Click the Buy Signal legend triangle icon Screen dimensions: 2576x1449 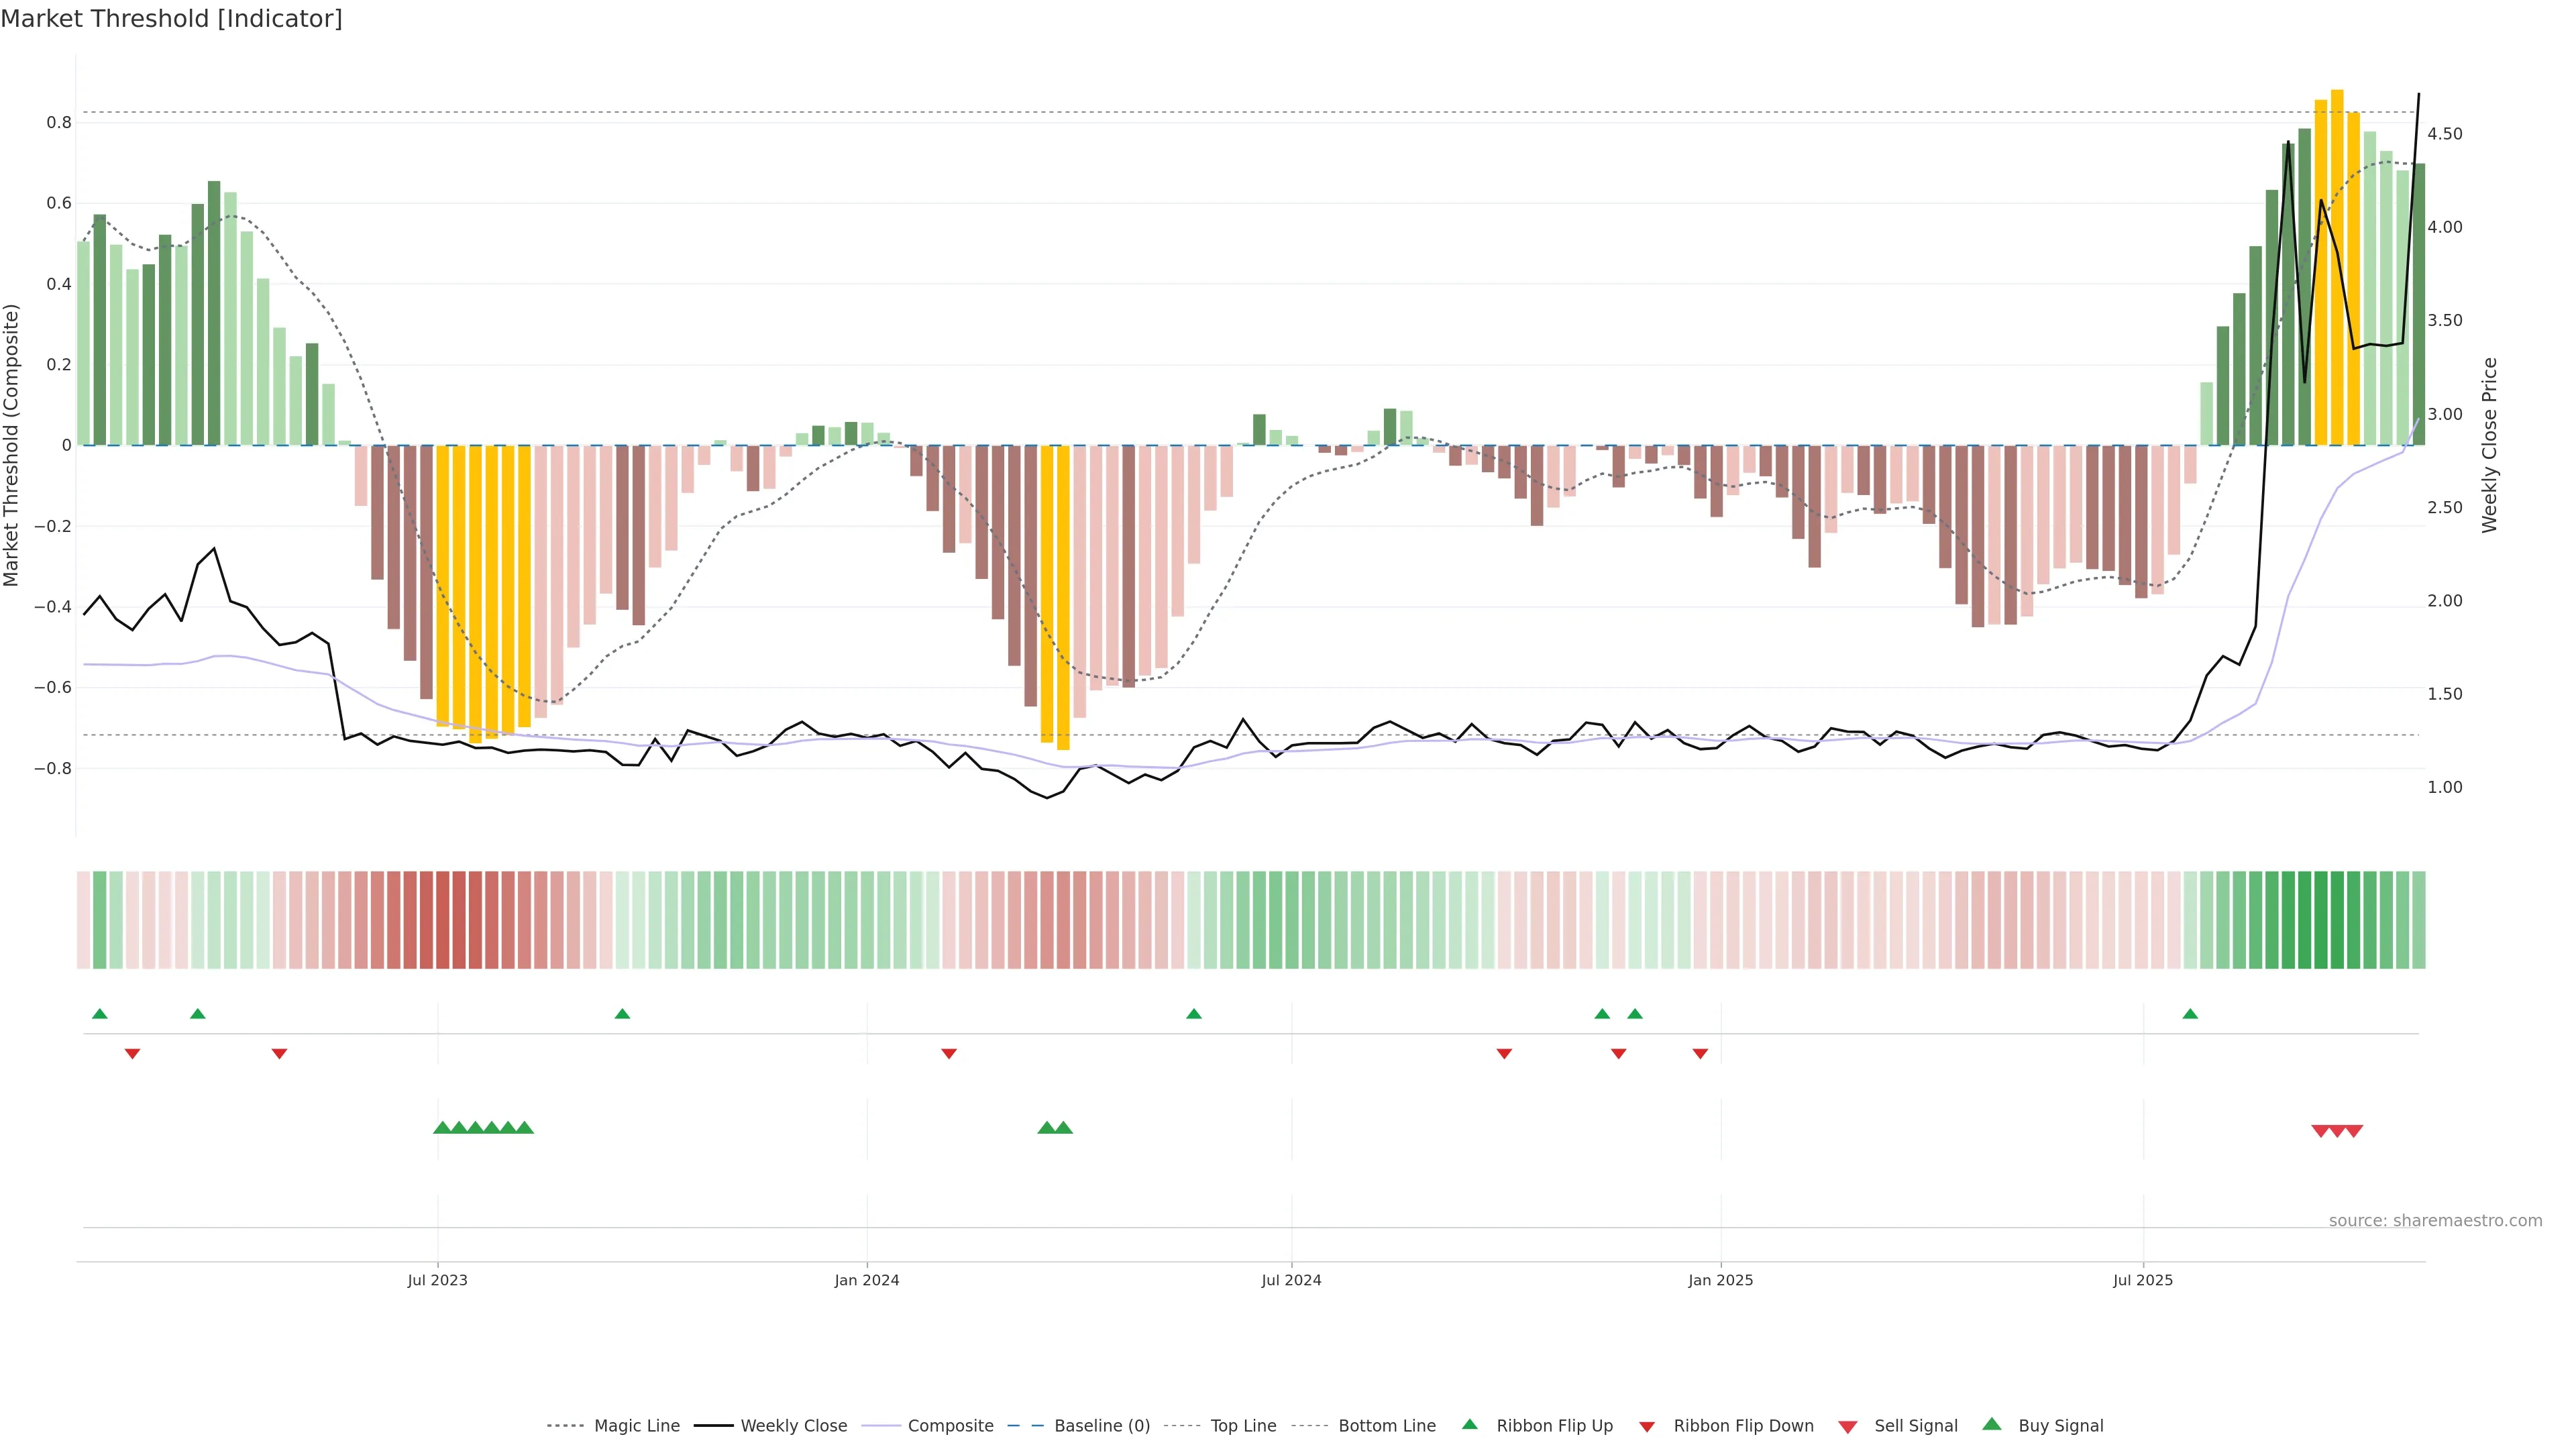click(1991, 1424)
